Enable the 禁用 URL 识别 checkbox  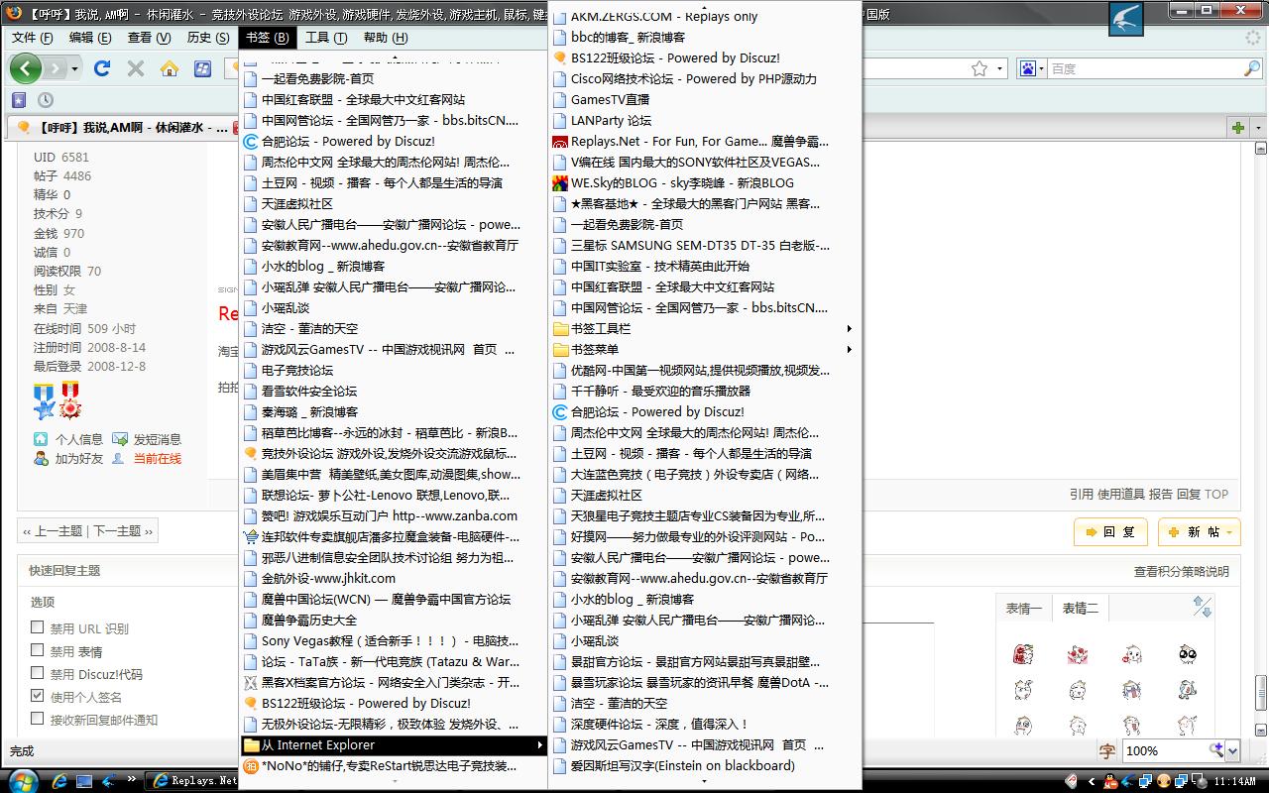tap(38, 627)
